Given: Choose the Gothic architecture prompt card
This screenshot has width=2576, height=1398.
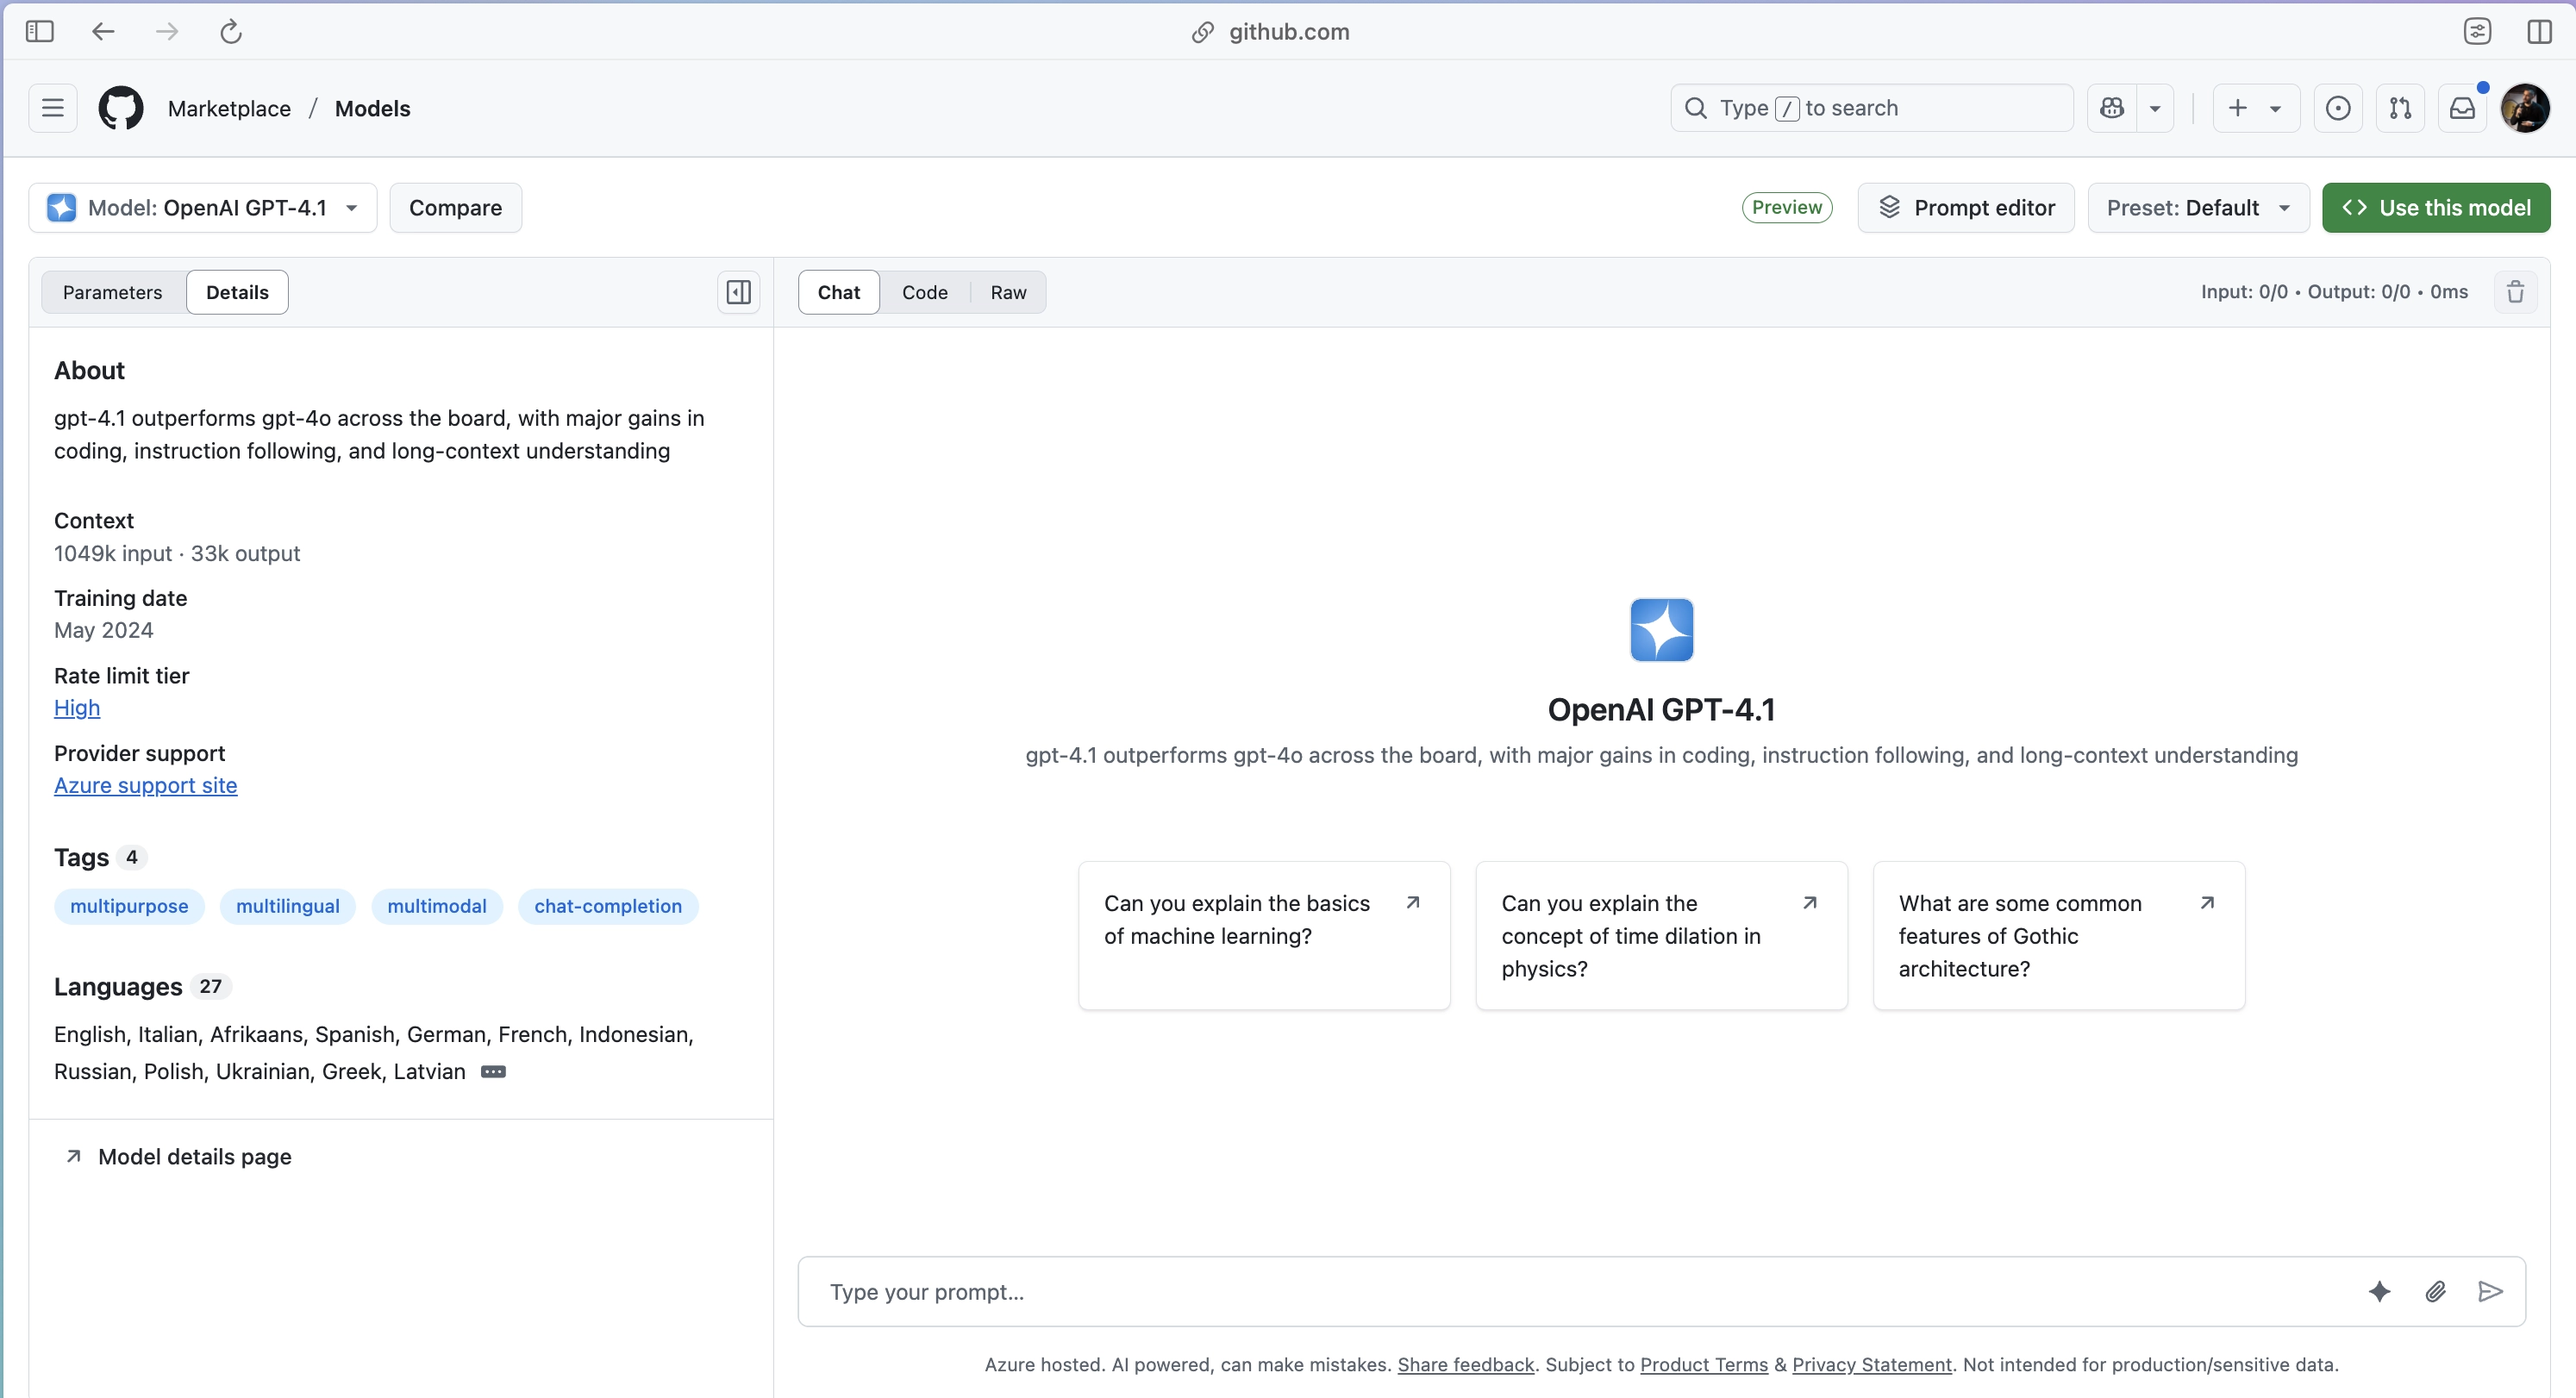Looking at the screenshot, I should click(2059, 936).
